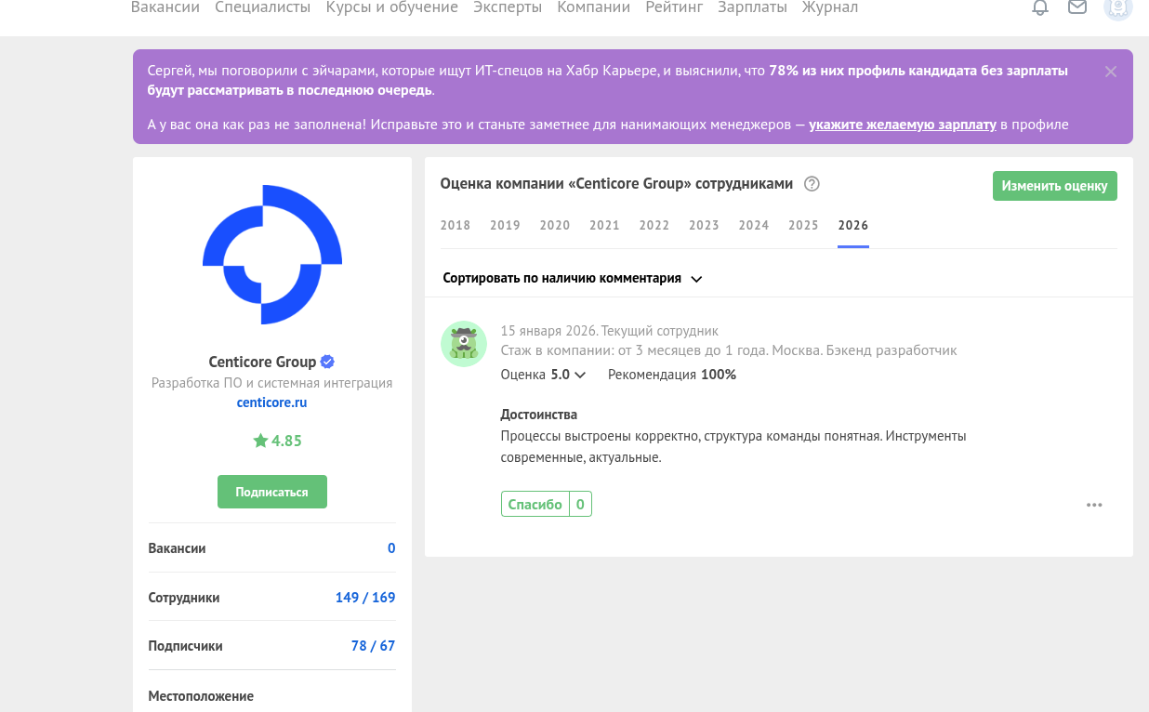Open the Зарплаты section

click(x=752, y=7)
